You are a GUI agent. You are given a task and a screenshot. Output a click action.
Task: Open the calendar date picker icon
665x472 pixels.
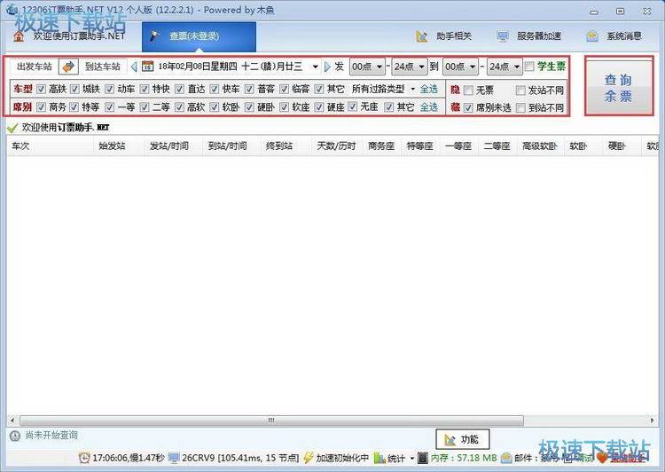[147, 67]
